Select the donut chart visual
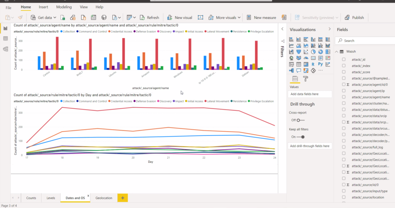Screen dimensions: 395x208 pyautogui.click(x=321, y=52)
